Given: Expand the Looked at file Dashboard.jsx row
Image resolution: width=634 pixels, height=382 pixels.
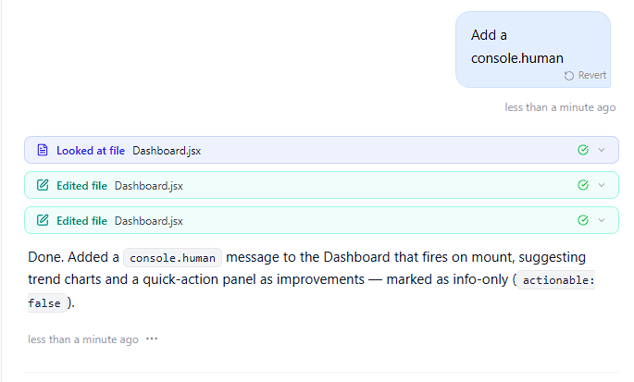Looking at the screenshot, I should click(x=602, y=151).
